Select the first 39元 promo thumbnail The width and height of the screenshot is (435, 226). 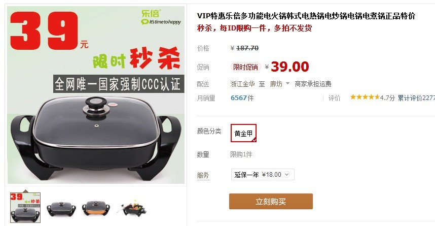pyautogui.click(x=25, y=207)
